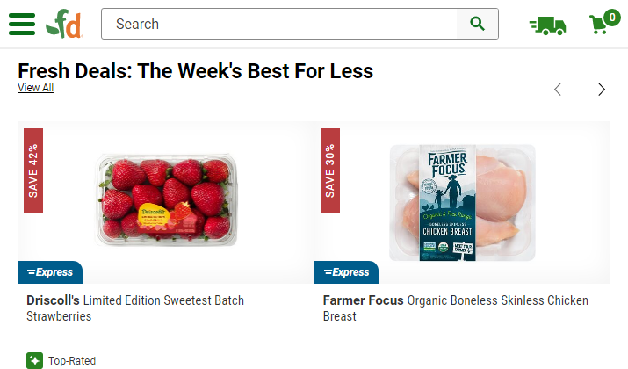Show previous deals with left arrow
Image resolution: width=628 pixels, height=369 pixels.
(557, 89)
